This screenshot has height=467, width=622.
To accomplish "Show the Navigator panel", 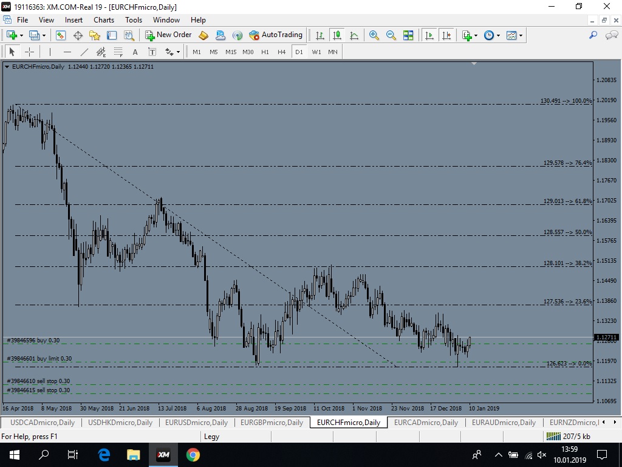I will [95, 35].
